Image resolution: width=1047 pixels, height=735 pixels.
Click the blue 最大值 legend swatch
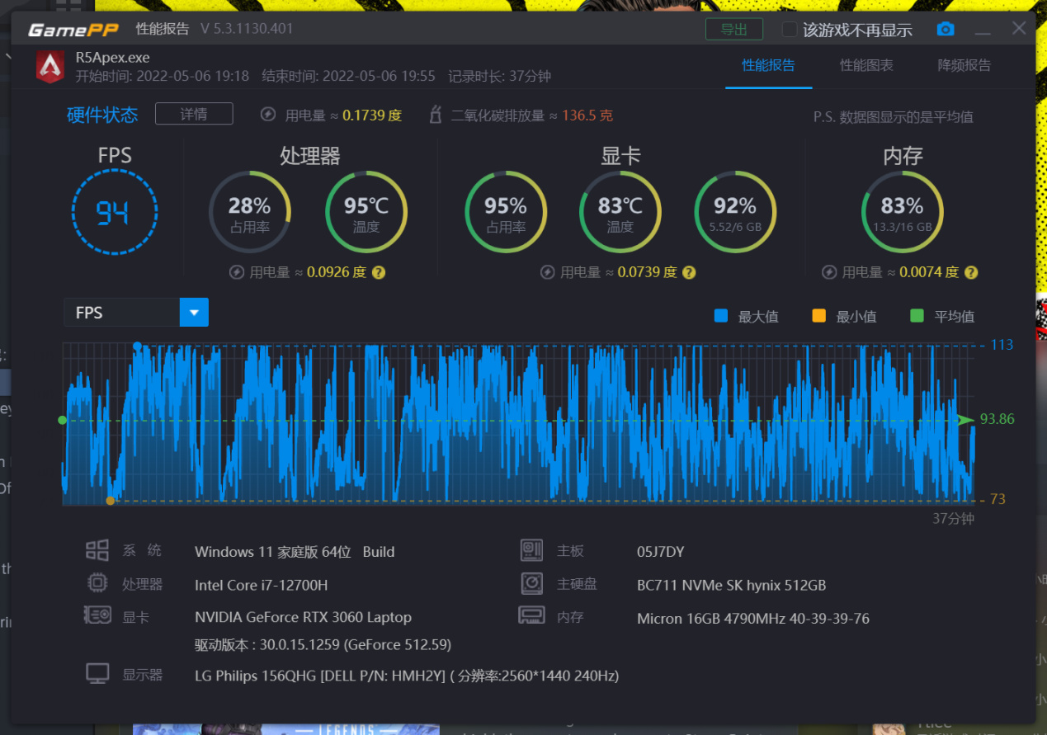point(721,315)
